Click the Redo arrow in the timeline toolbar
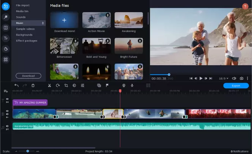The width and height of the screenshot is (252, 154). pos(25,85)
